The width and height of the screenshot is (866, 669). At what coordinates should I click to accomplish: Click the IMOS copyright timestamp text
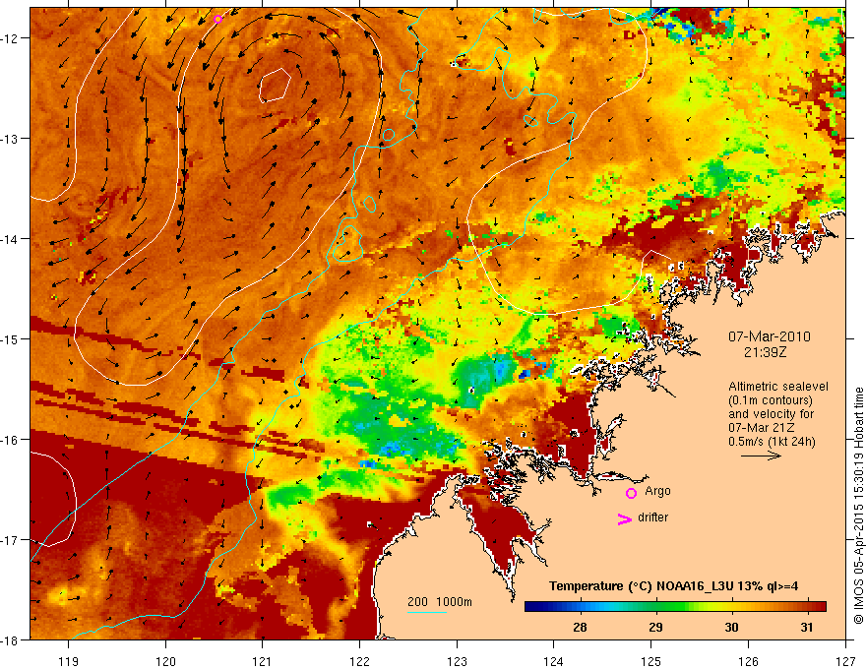pos(858,506)
